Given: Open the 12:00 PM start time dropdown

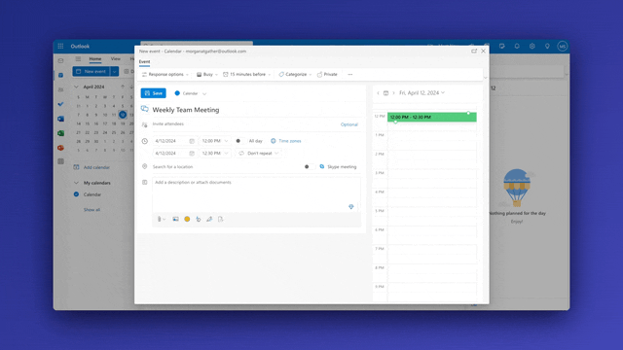Looking at the screenshot, I should [x=215, y=141].
